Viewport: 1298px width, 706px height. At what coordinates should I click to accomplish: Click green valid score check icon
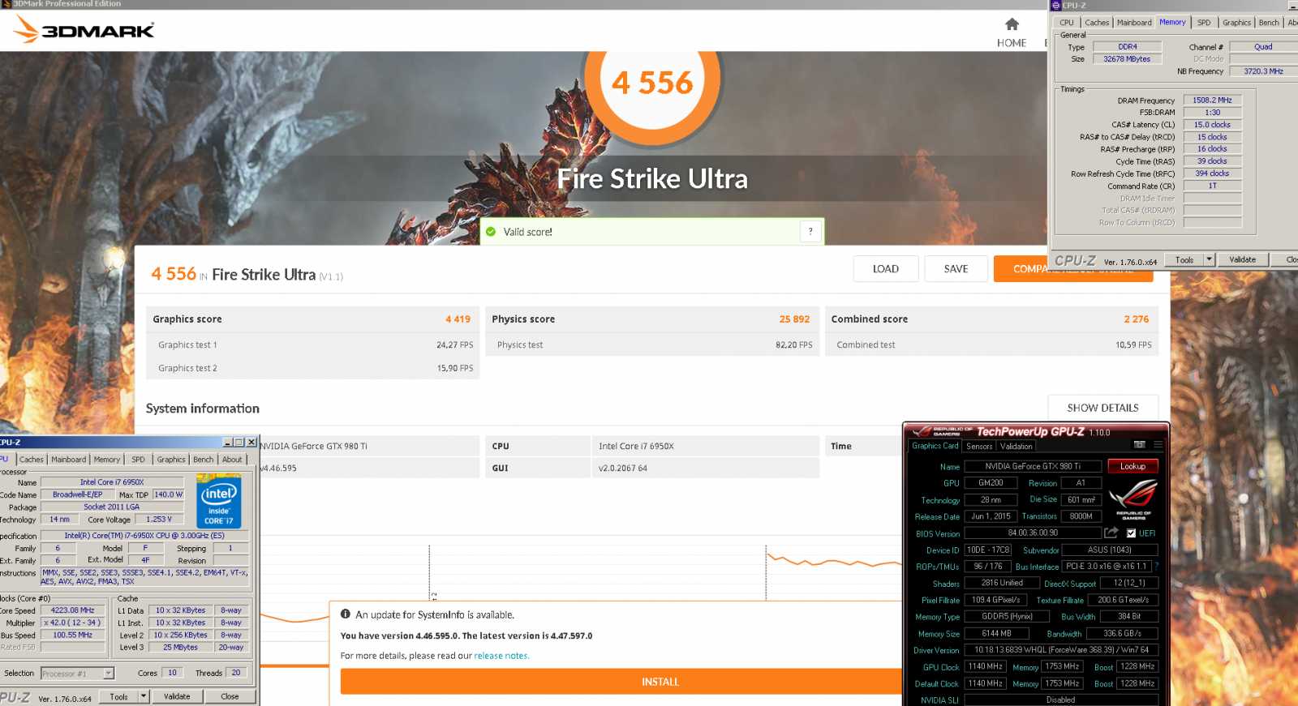tap(491, 232)
